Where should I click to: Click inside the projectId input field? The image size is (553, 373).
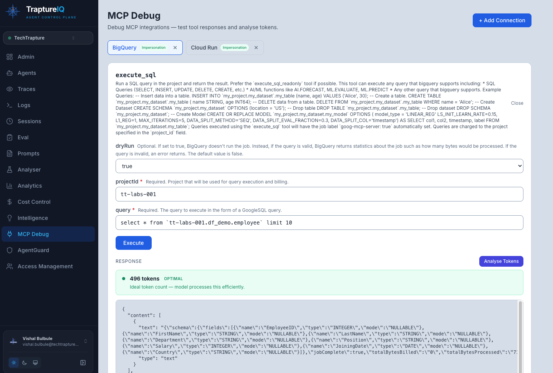click(319, 194)
